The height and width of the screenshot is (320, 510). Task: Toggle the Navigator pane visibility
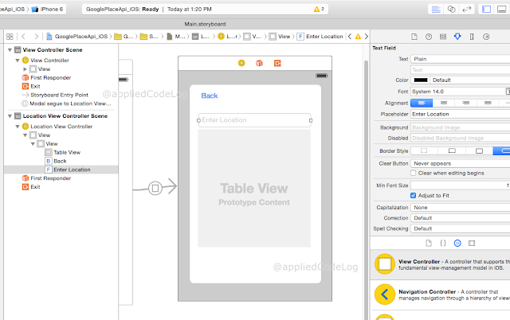coord(486,9)
